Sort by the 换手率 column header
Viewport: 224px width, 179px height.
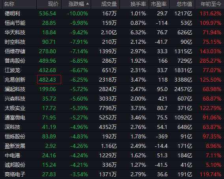pos(138,4)
